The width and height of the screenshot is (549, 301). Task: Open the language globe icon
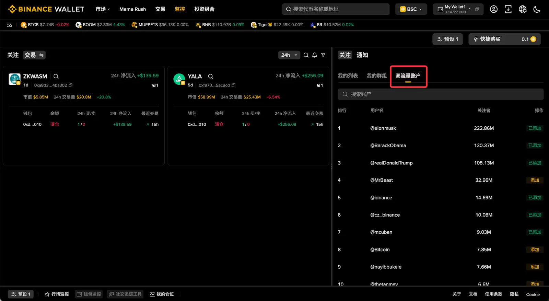[523, 9]
